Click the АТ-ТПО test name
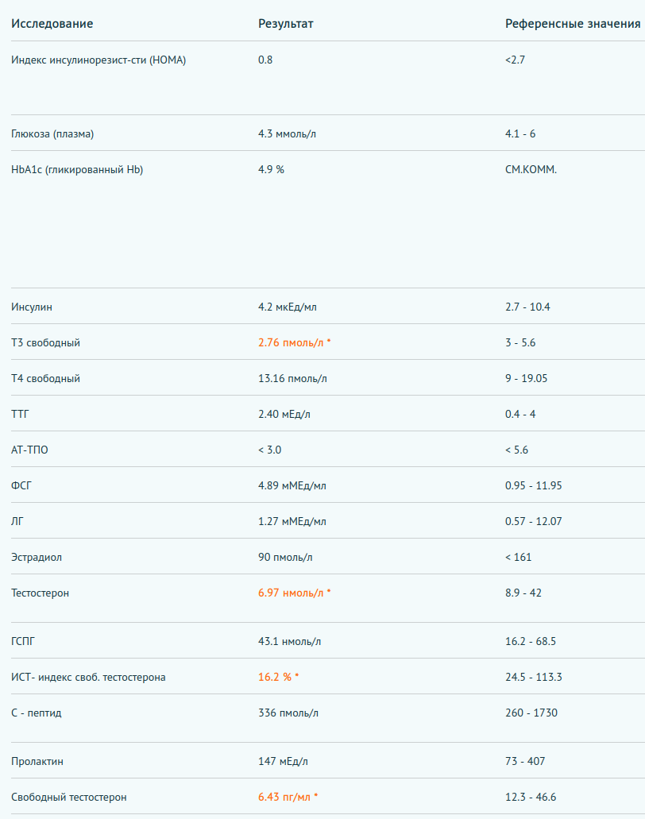 coord(29,450)
